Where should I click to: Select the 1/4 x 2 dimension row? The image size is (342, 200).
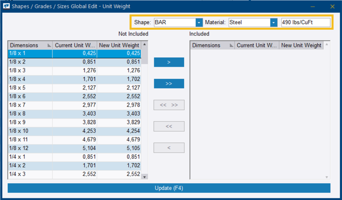coord(30,165)
